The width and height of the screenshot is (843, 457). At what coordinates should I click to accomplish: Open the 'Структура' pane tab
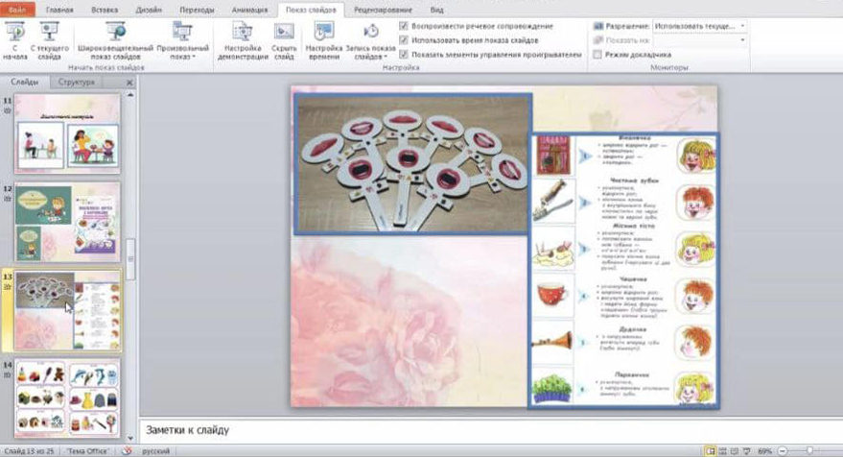pos(76,83)
